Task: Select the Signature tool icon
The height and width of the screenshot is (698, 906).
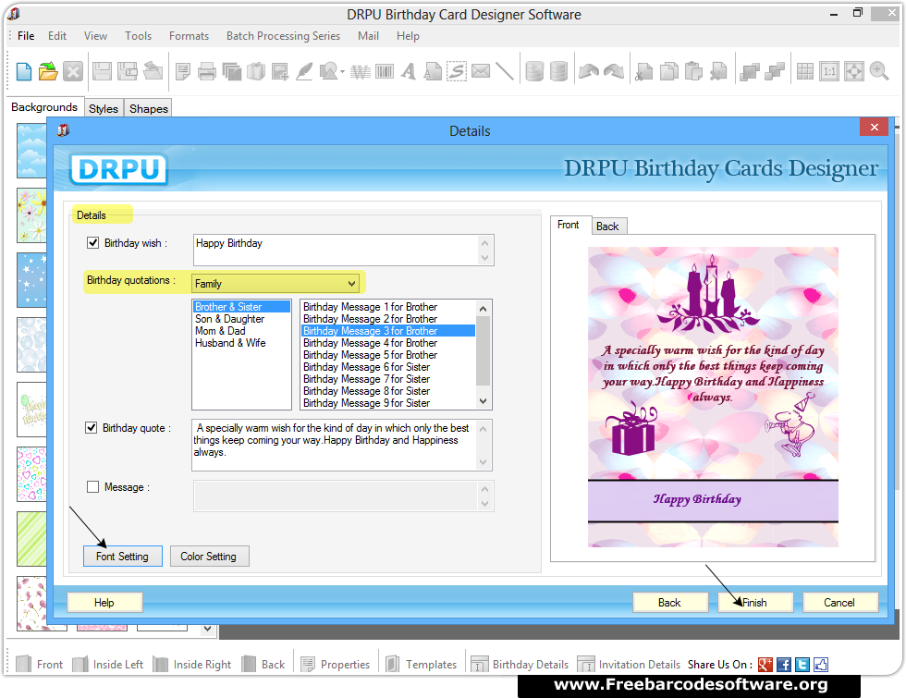Action: (457, 72)
